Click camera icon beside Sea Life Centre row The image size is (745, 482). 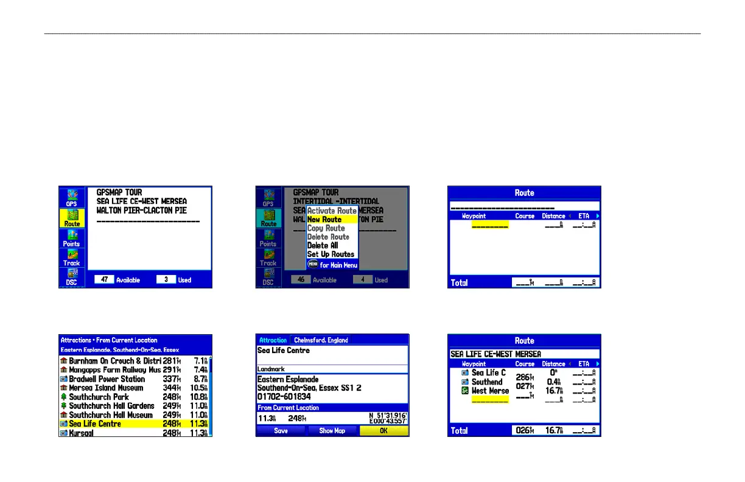pyautogui.click(x=64, y=424)
